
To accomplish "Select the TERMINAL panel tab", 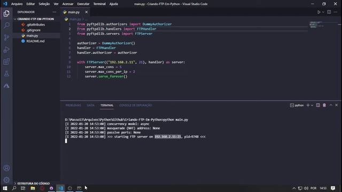I will click(107, 106).
